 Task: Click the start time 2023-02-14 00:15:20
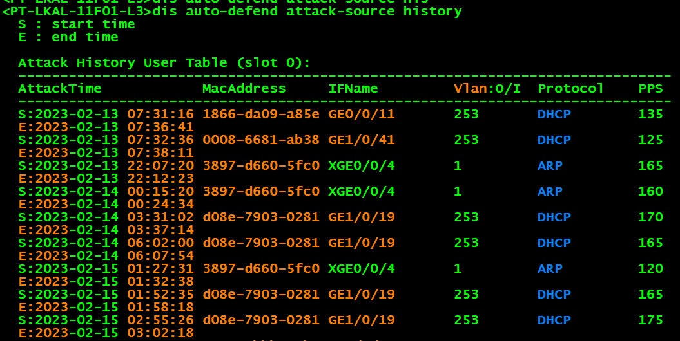click(x=106, y=191)
